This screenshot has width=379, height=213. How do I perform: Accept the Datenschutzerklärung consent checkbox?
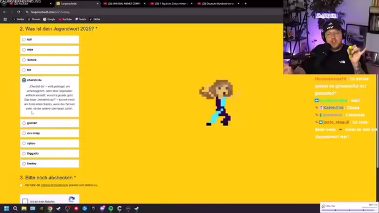(x=21, y=185)
